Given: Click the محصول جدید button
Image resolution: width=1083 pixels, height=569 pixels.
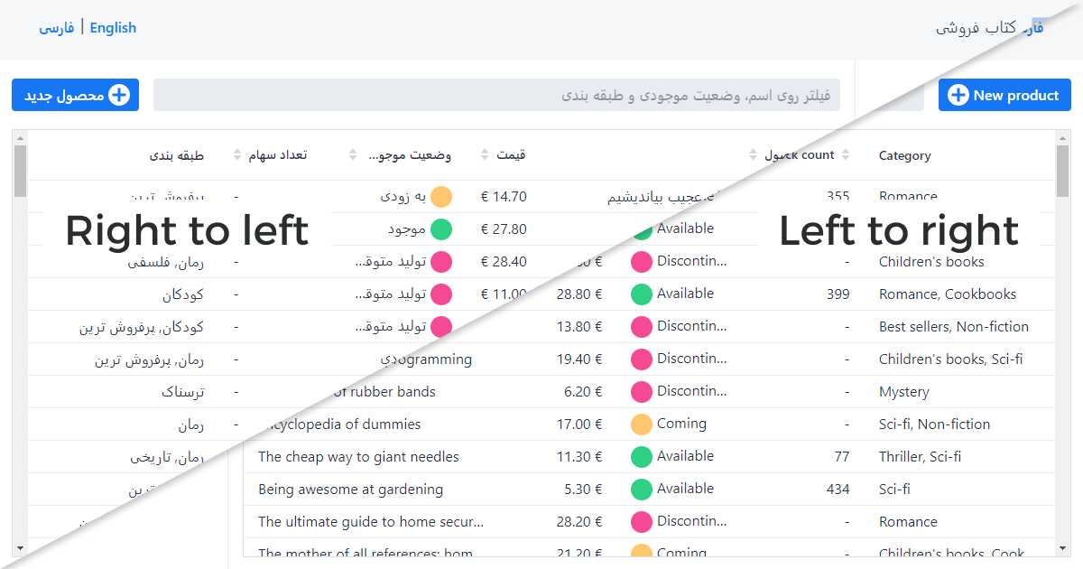Looking at the screenshot, I should tap(75, 95).
